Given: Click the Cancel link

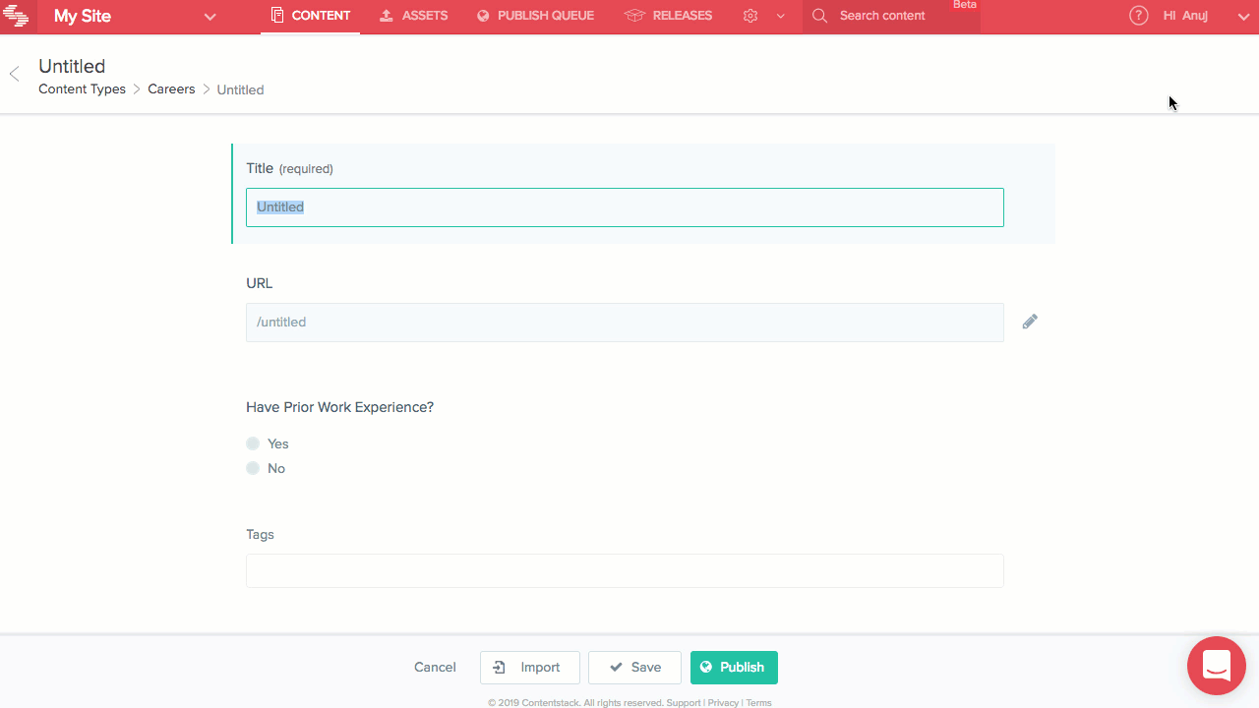Looking at the screenshot, I should click(x=435, y=668).
